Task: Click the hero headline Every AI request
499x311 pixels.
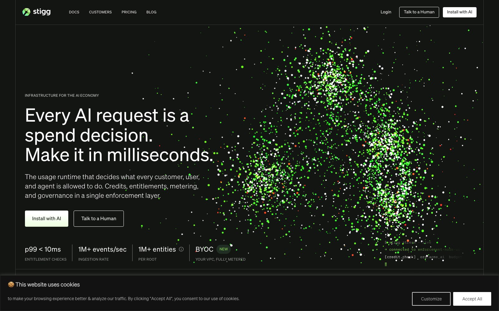Action: (x=119, y=135)
